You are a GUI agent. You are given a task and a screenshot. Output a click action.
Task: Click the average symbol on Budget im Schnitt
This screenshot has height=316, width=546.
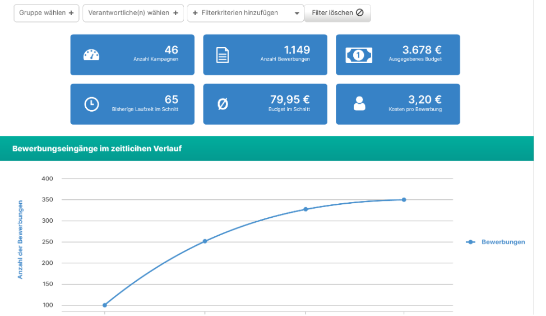pos(223,104)
